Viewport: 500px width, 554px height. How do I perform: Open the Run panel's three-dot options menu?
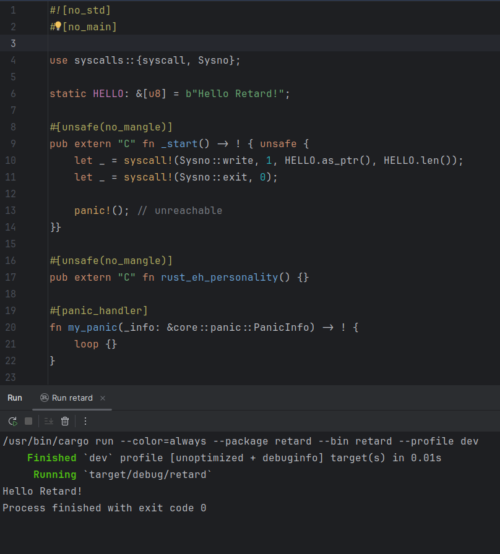pyautogui.click(x=85, y=421)
